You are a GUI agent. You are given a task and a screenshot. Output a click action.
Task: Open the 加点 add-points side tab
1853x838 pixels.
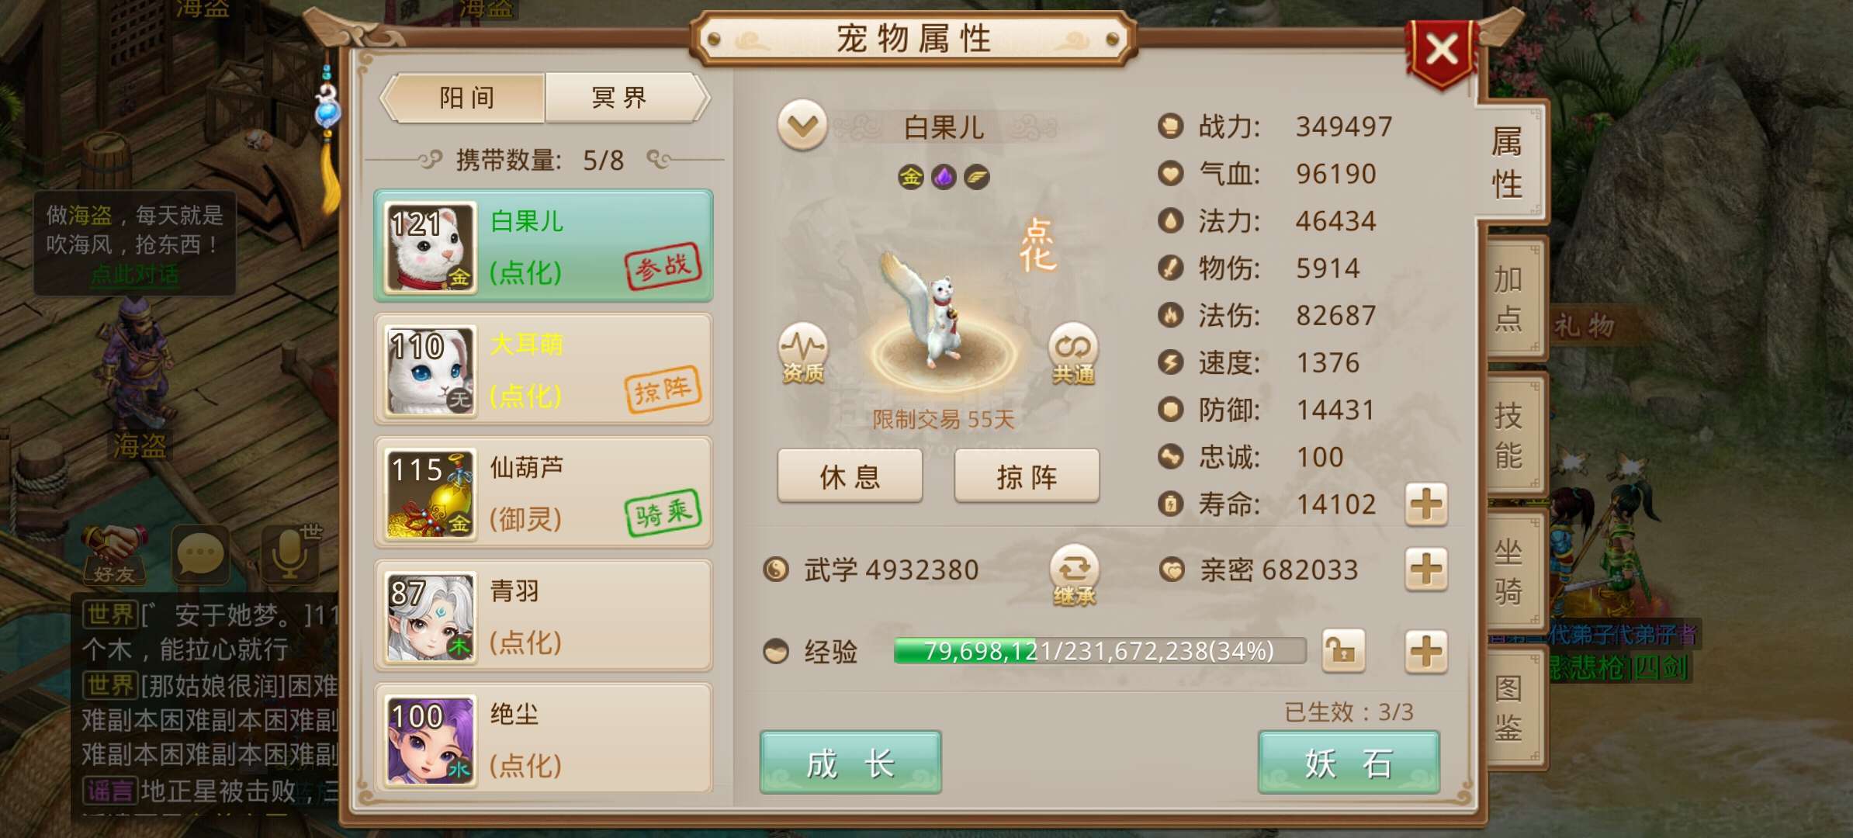point(1511,299)
